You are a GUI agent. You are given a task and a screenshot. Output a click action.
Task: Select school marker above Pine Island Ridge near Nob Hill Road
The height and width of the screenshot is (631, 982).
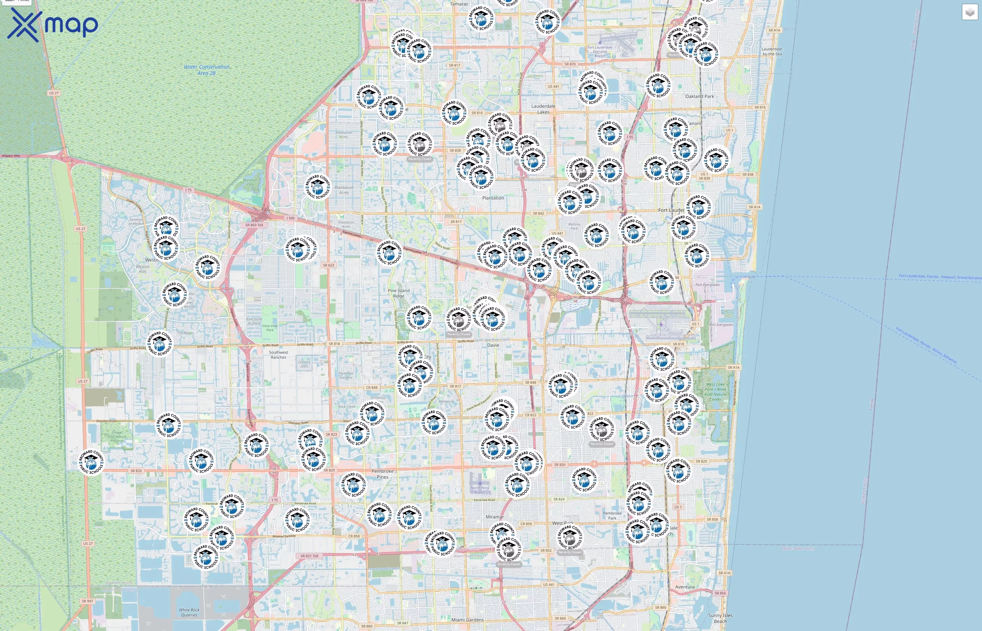[x=389, y=252]
